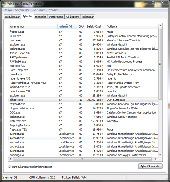Select the fraps.exe *32 process
This screenshot has height=182, width=170.
(x=83, y=129)
